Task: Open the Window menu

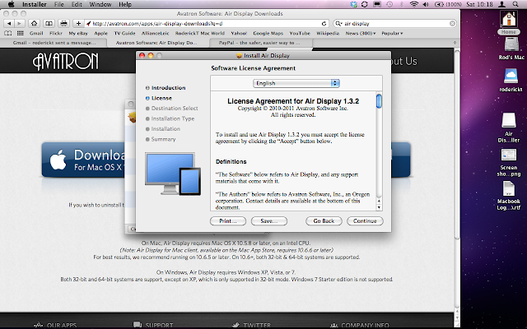Action: pos(100,4)
